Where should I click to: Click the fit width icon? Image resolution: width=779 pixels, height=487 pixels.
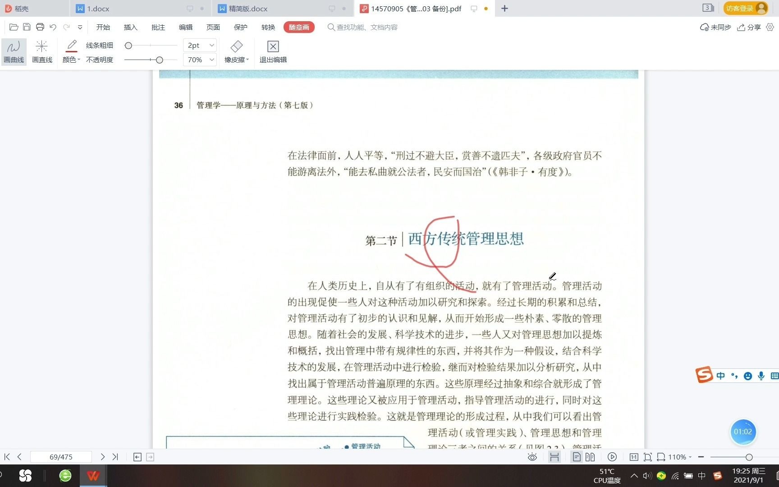coord(661,457)
